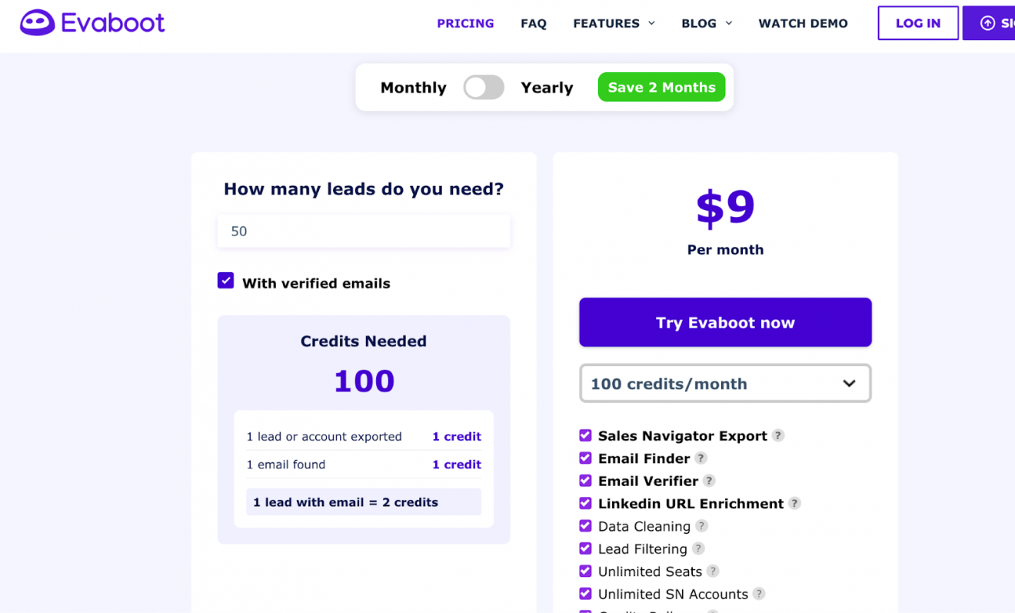The image size is (1015, 613).
Task: Click help icon beside Sales Navigator Export
Action: [778, 435]
